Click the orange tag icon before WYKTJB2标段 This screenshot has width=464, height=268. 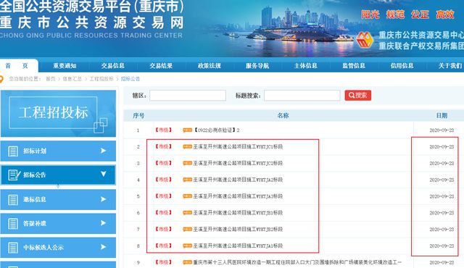pos(187,230)
